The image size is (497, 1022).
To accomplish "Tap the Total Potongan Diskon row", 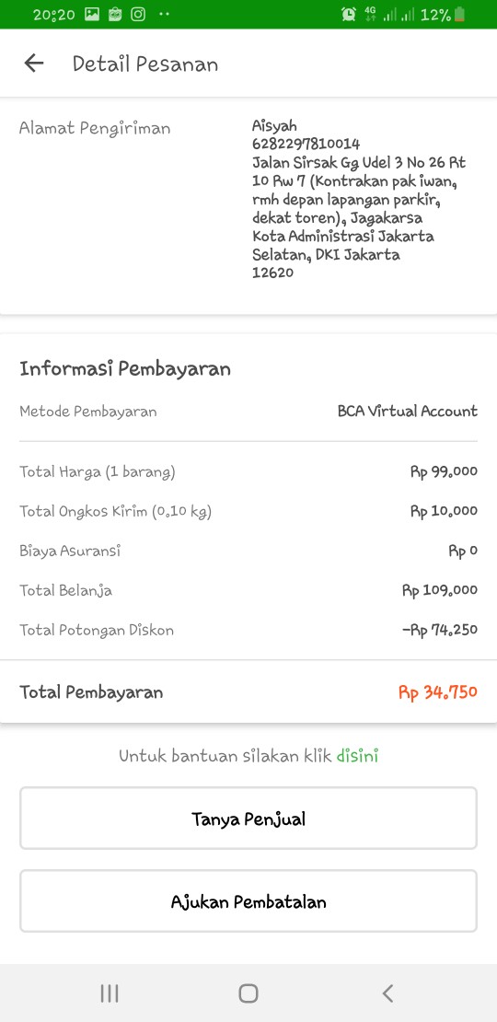I will (248, 631).
